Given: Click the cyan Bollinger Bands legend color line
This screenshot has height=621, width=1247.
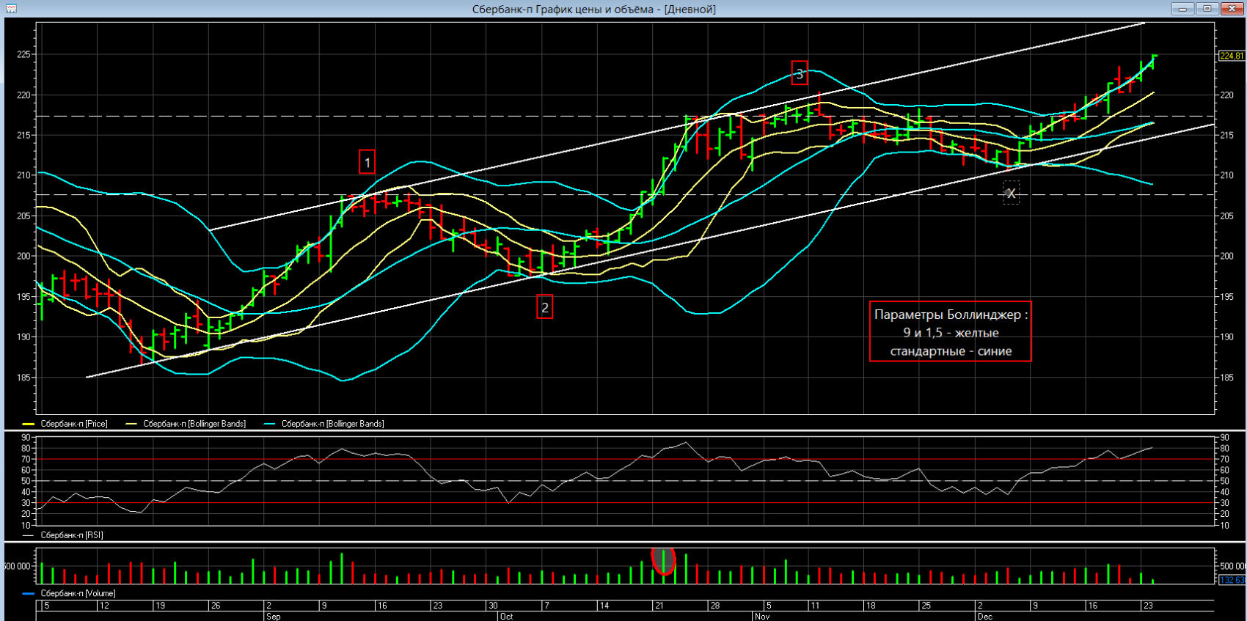Looking at the screenshot, I should (x=270, y=424).
